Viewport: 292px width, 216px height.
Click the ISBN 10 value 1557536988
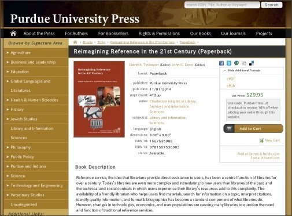(161, 141)
